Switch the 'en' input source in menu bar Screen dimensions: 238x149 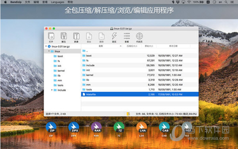pos(220,2)
